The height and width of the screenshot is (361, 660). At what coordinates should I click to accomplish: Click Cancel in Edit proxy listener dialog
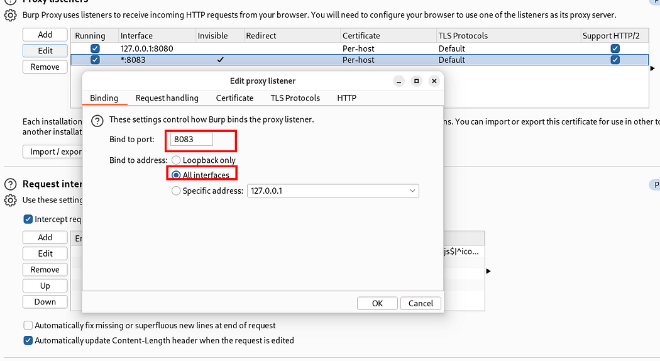point(421,303)
